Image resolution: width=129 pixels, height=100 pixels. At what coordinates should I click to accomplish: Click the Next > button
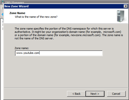tap(95, 94)
